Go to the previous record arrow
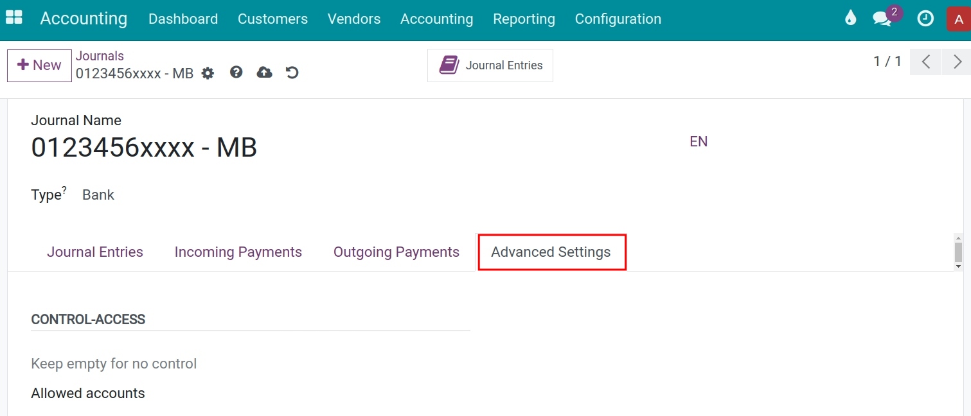This screenshot has height=416, width=971. [x=926, y=62]
